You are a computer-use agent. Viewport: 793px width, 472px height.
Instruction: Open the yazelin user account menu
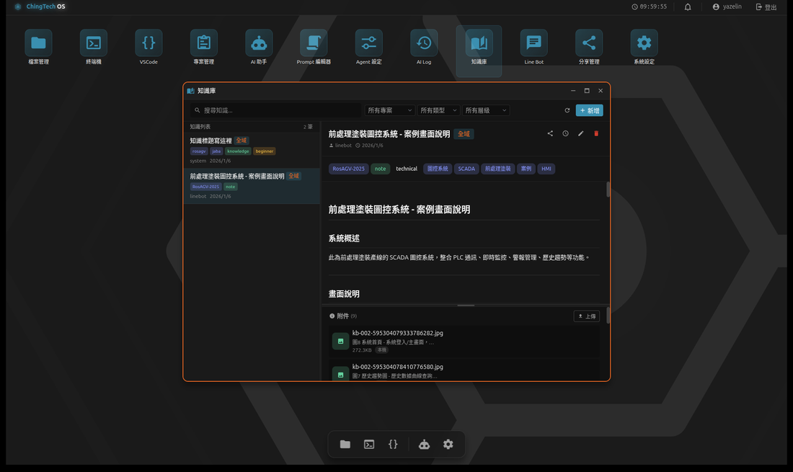click(727, 7)
